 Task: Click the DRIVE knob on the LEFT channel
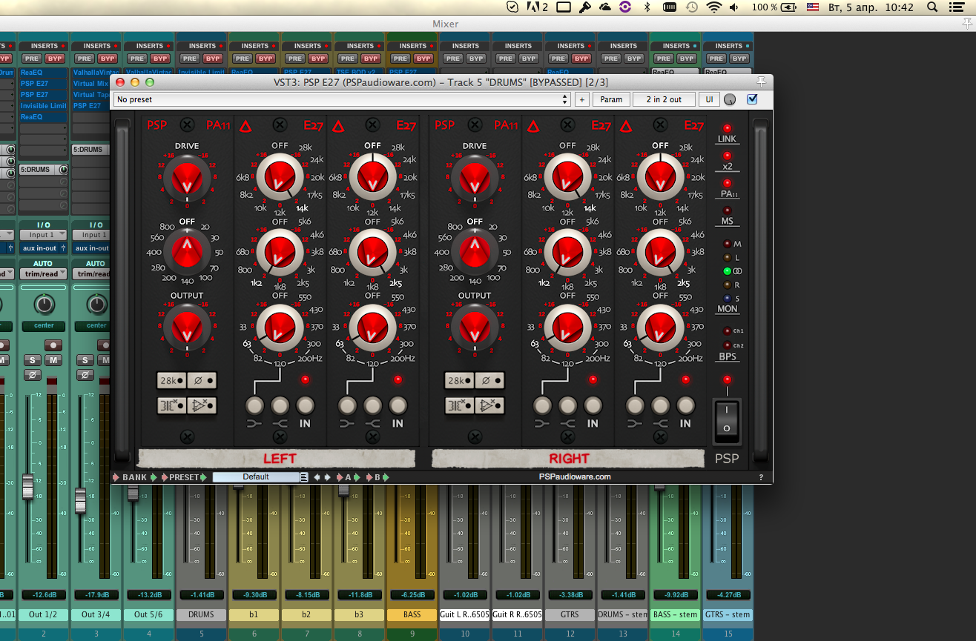pos(187,178)
